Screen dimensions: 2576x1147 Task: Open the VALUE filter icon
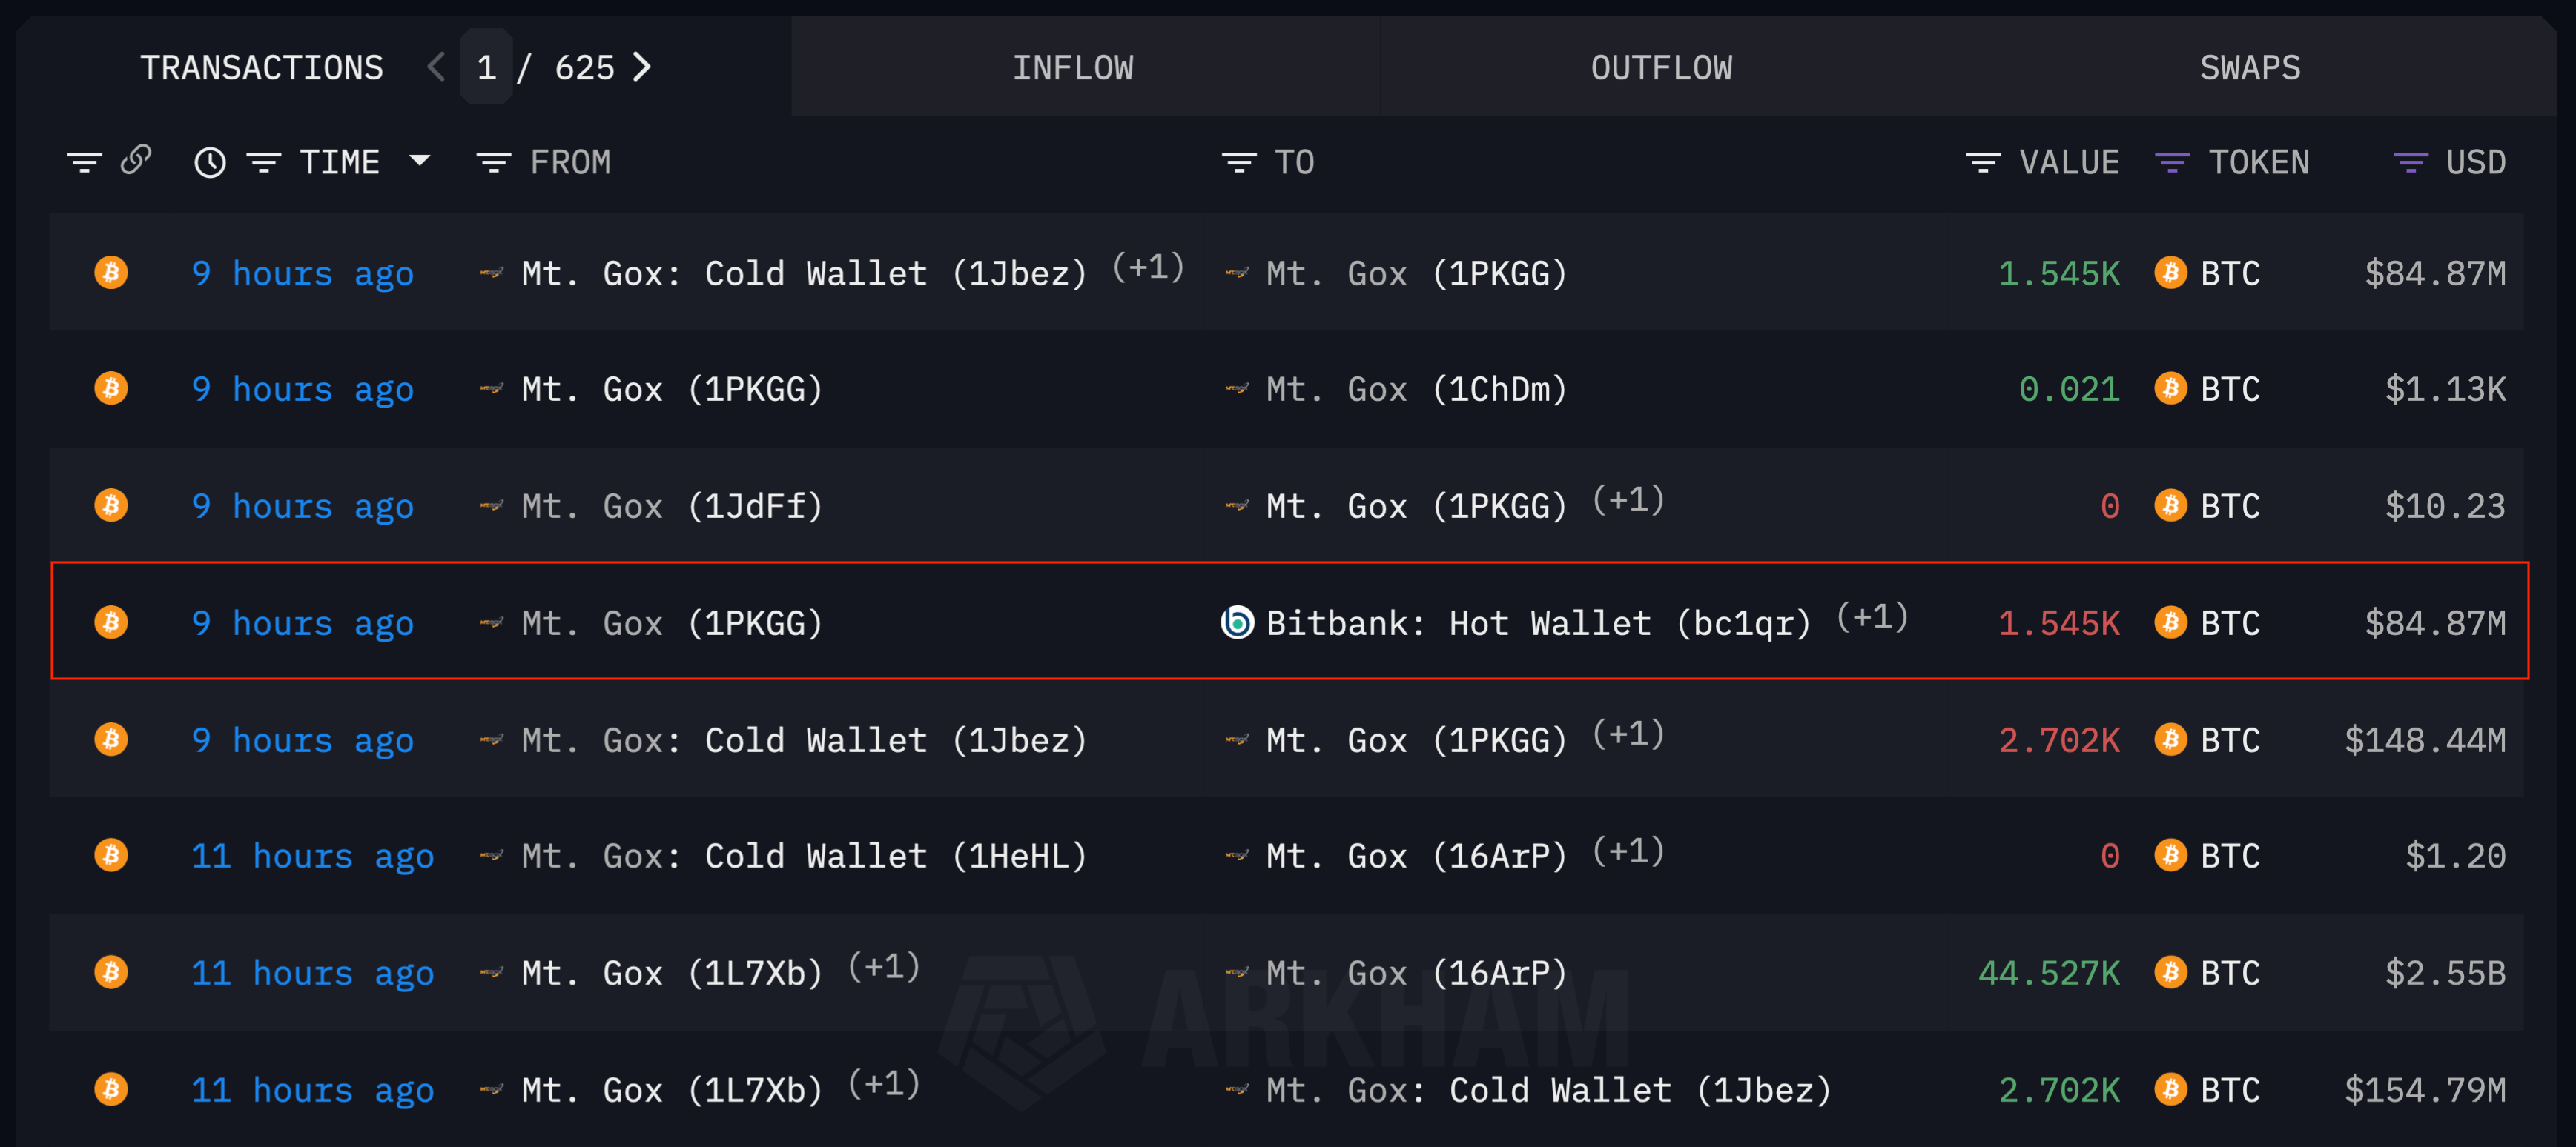pos(1983,162)
